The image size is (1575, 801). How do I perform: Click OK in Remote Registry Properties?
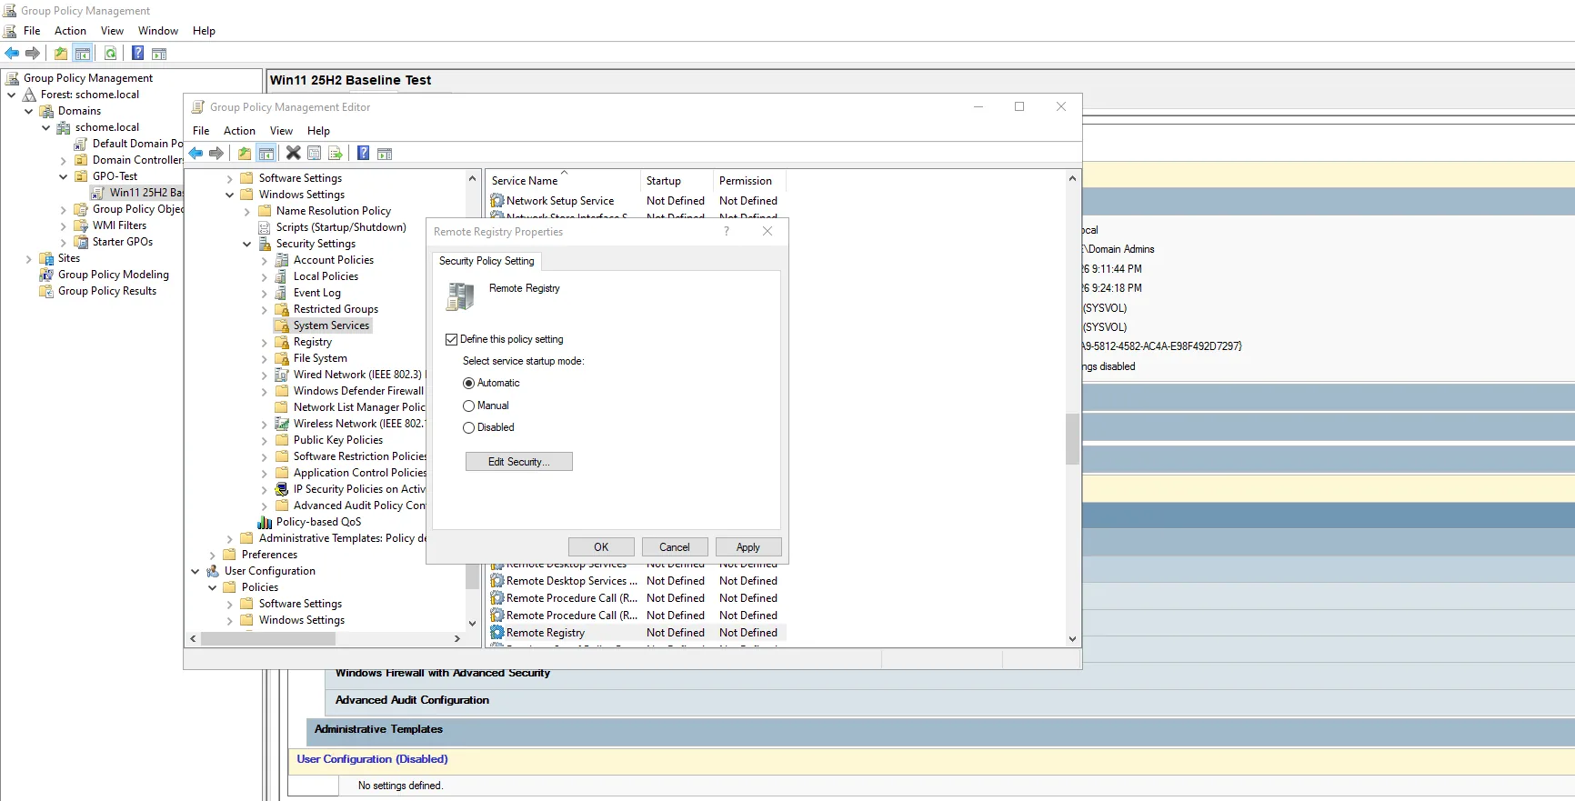(601, 546)
